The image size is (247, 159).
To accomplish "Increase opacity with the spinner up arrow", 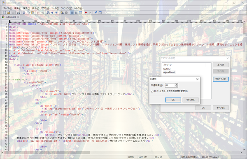I will 176,84.
